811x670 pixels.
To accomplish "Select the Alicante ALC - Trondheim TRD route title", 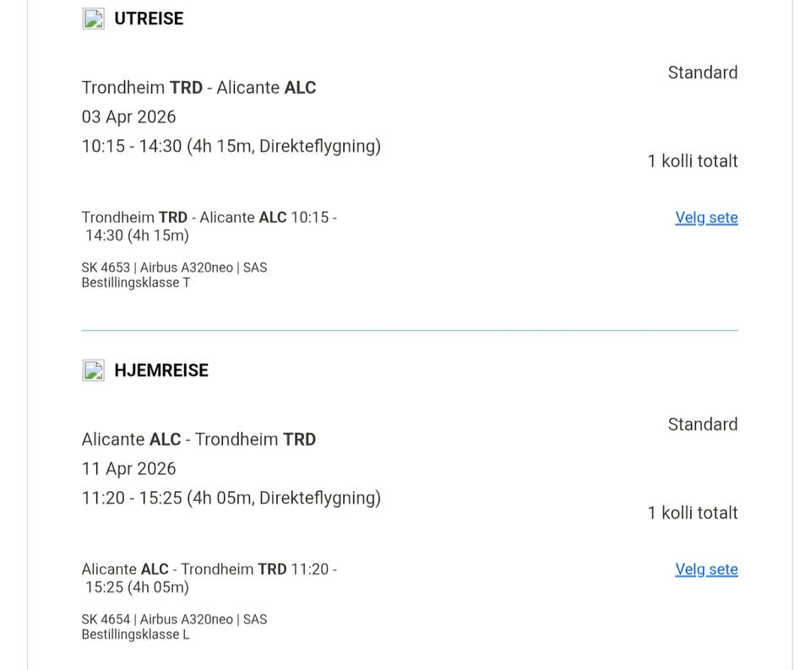I will (x=199, y=440).
